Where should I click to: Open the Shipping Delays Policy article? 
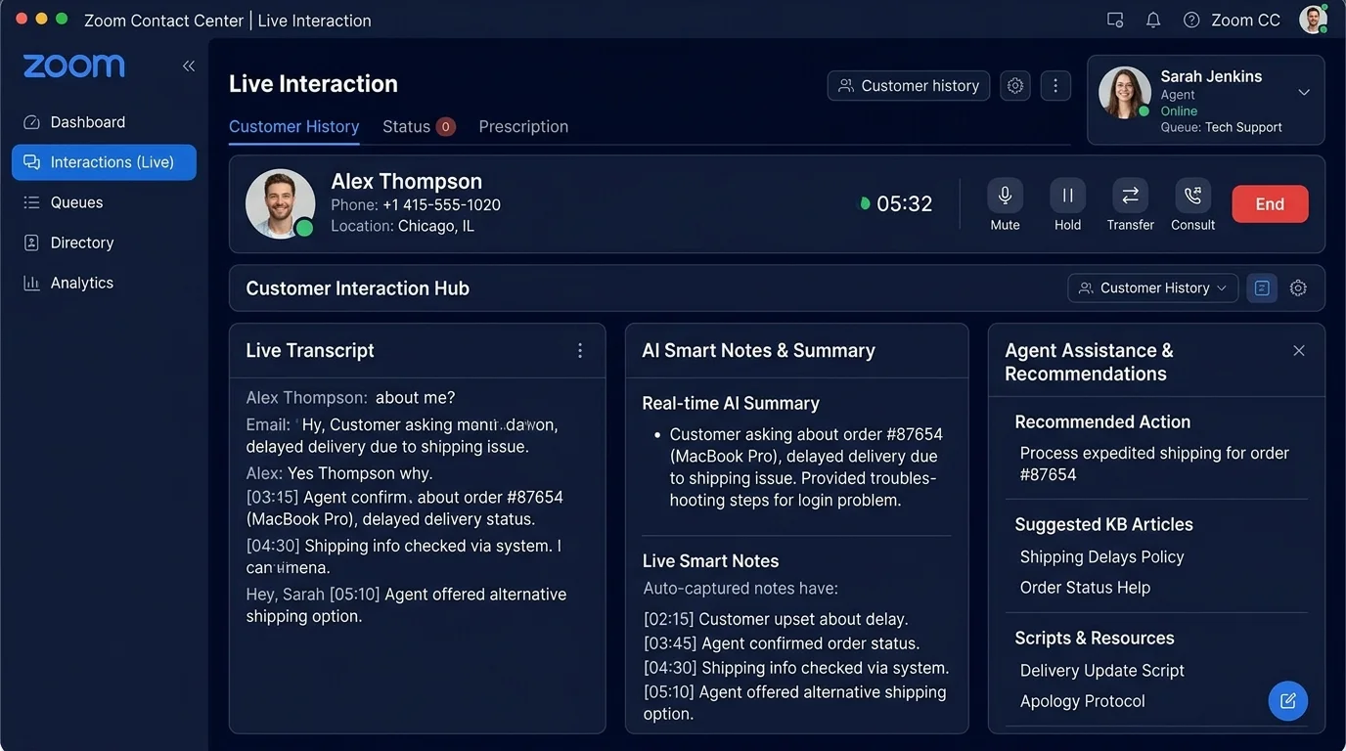point(1101,557)
